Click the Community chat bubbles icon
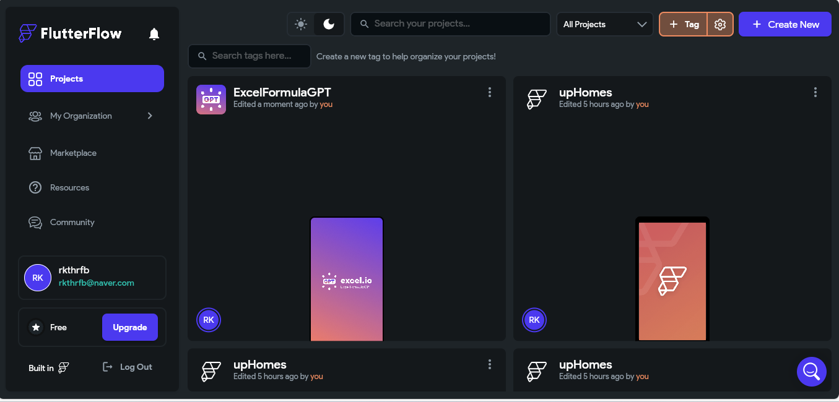Image resolution: width=839 pixels, height=402 pixels. pyautogui.click(x=35, y=222)
